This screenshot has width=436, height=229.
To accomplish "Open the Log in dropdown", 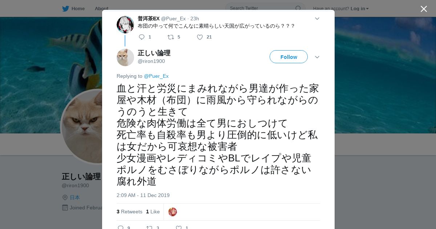I will 360,9.
